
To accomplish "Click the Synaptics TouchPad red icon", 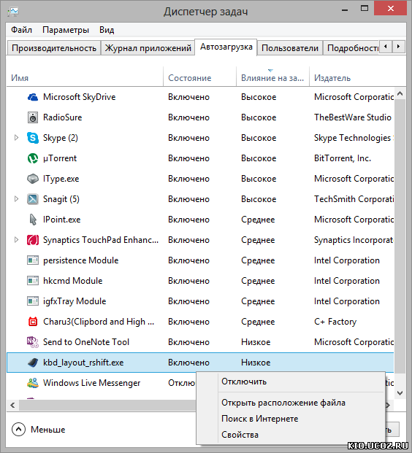I will coord(33,240).
